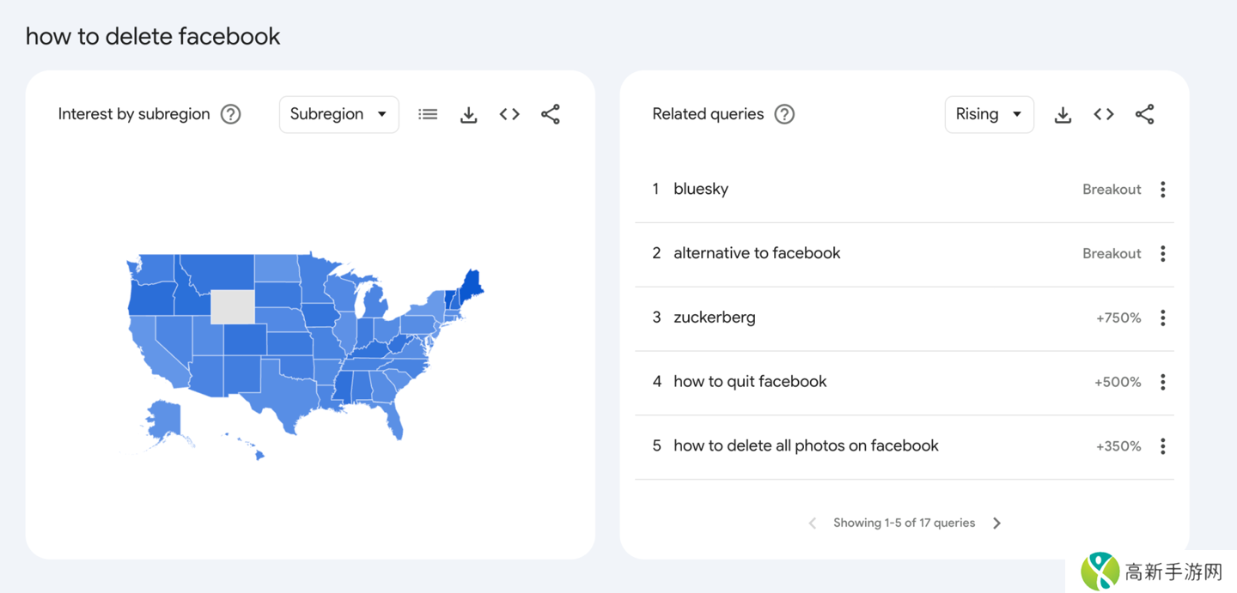The image size is (1237, 593).
Task: Open help for Related queries
Action: (x=784, y=114)
